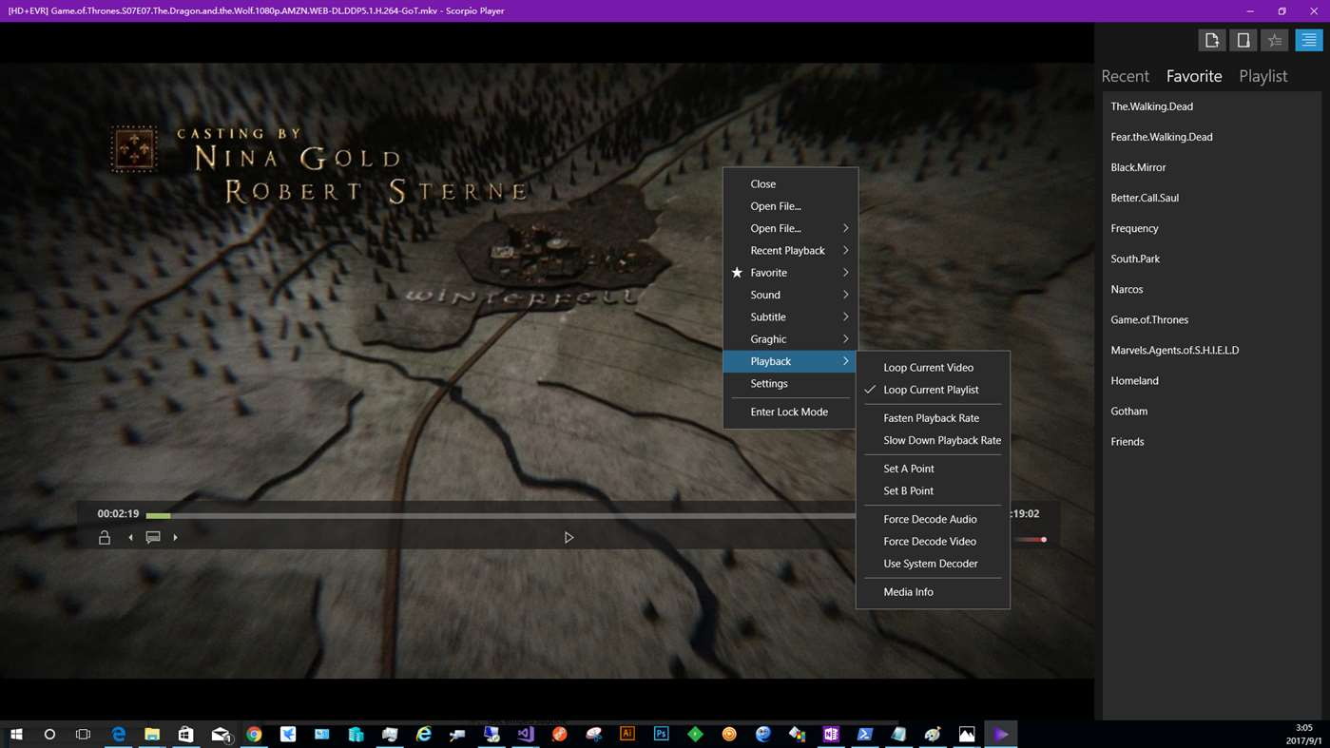This screenshot has width=1330, height=748.
Task: Open Settings from the context menu
Action: (x=791, y=384)
